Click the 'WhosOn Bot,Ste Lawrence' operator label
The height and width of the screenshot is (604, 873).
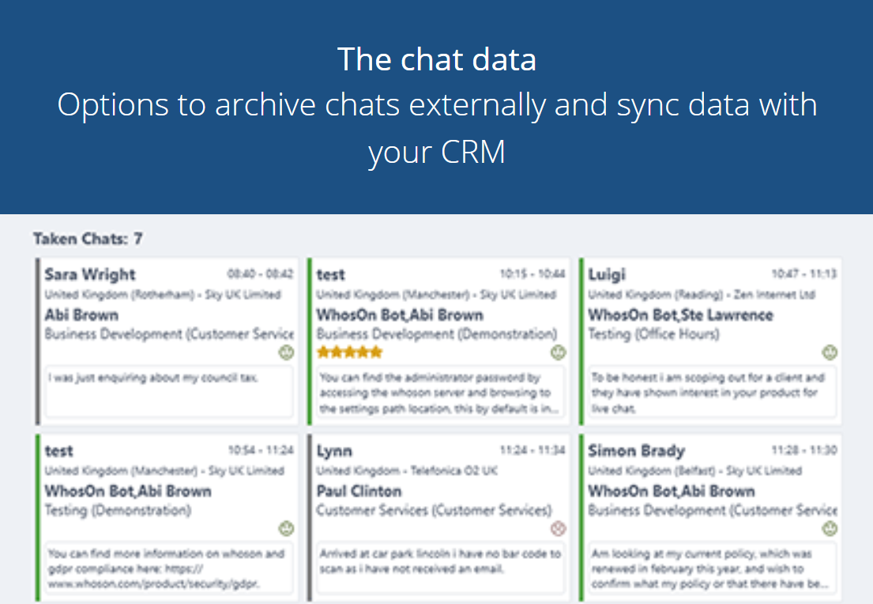tap(680, 315)
